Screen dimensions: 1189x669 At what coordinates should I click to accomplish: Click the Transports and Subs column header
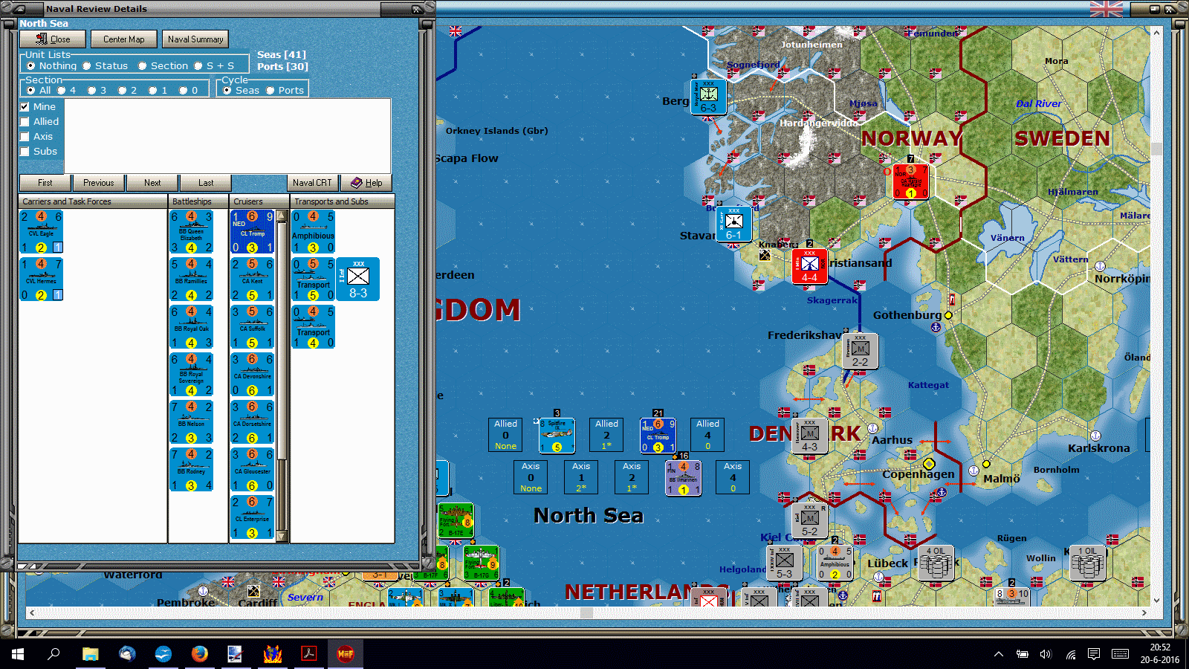click(x=342, y=201)
